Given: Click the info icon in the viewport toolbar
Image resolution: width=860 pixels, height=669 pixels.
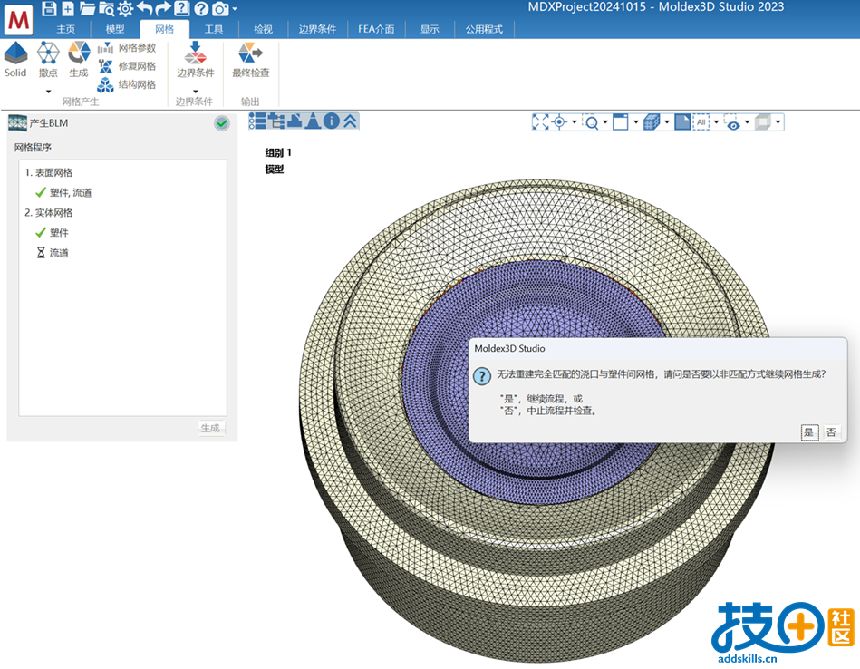Looking at the screenshot, I should (x=332, y=121).
